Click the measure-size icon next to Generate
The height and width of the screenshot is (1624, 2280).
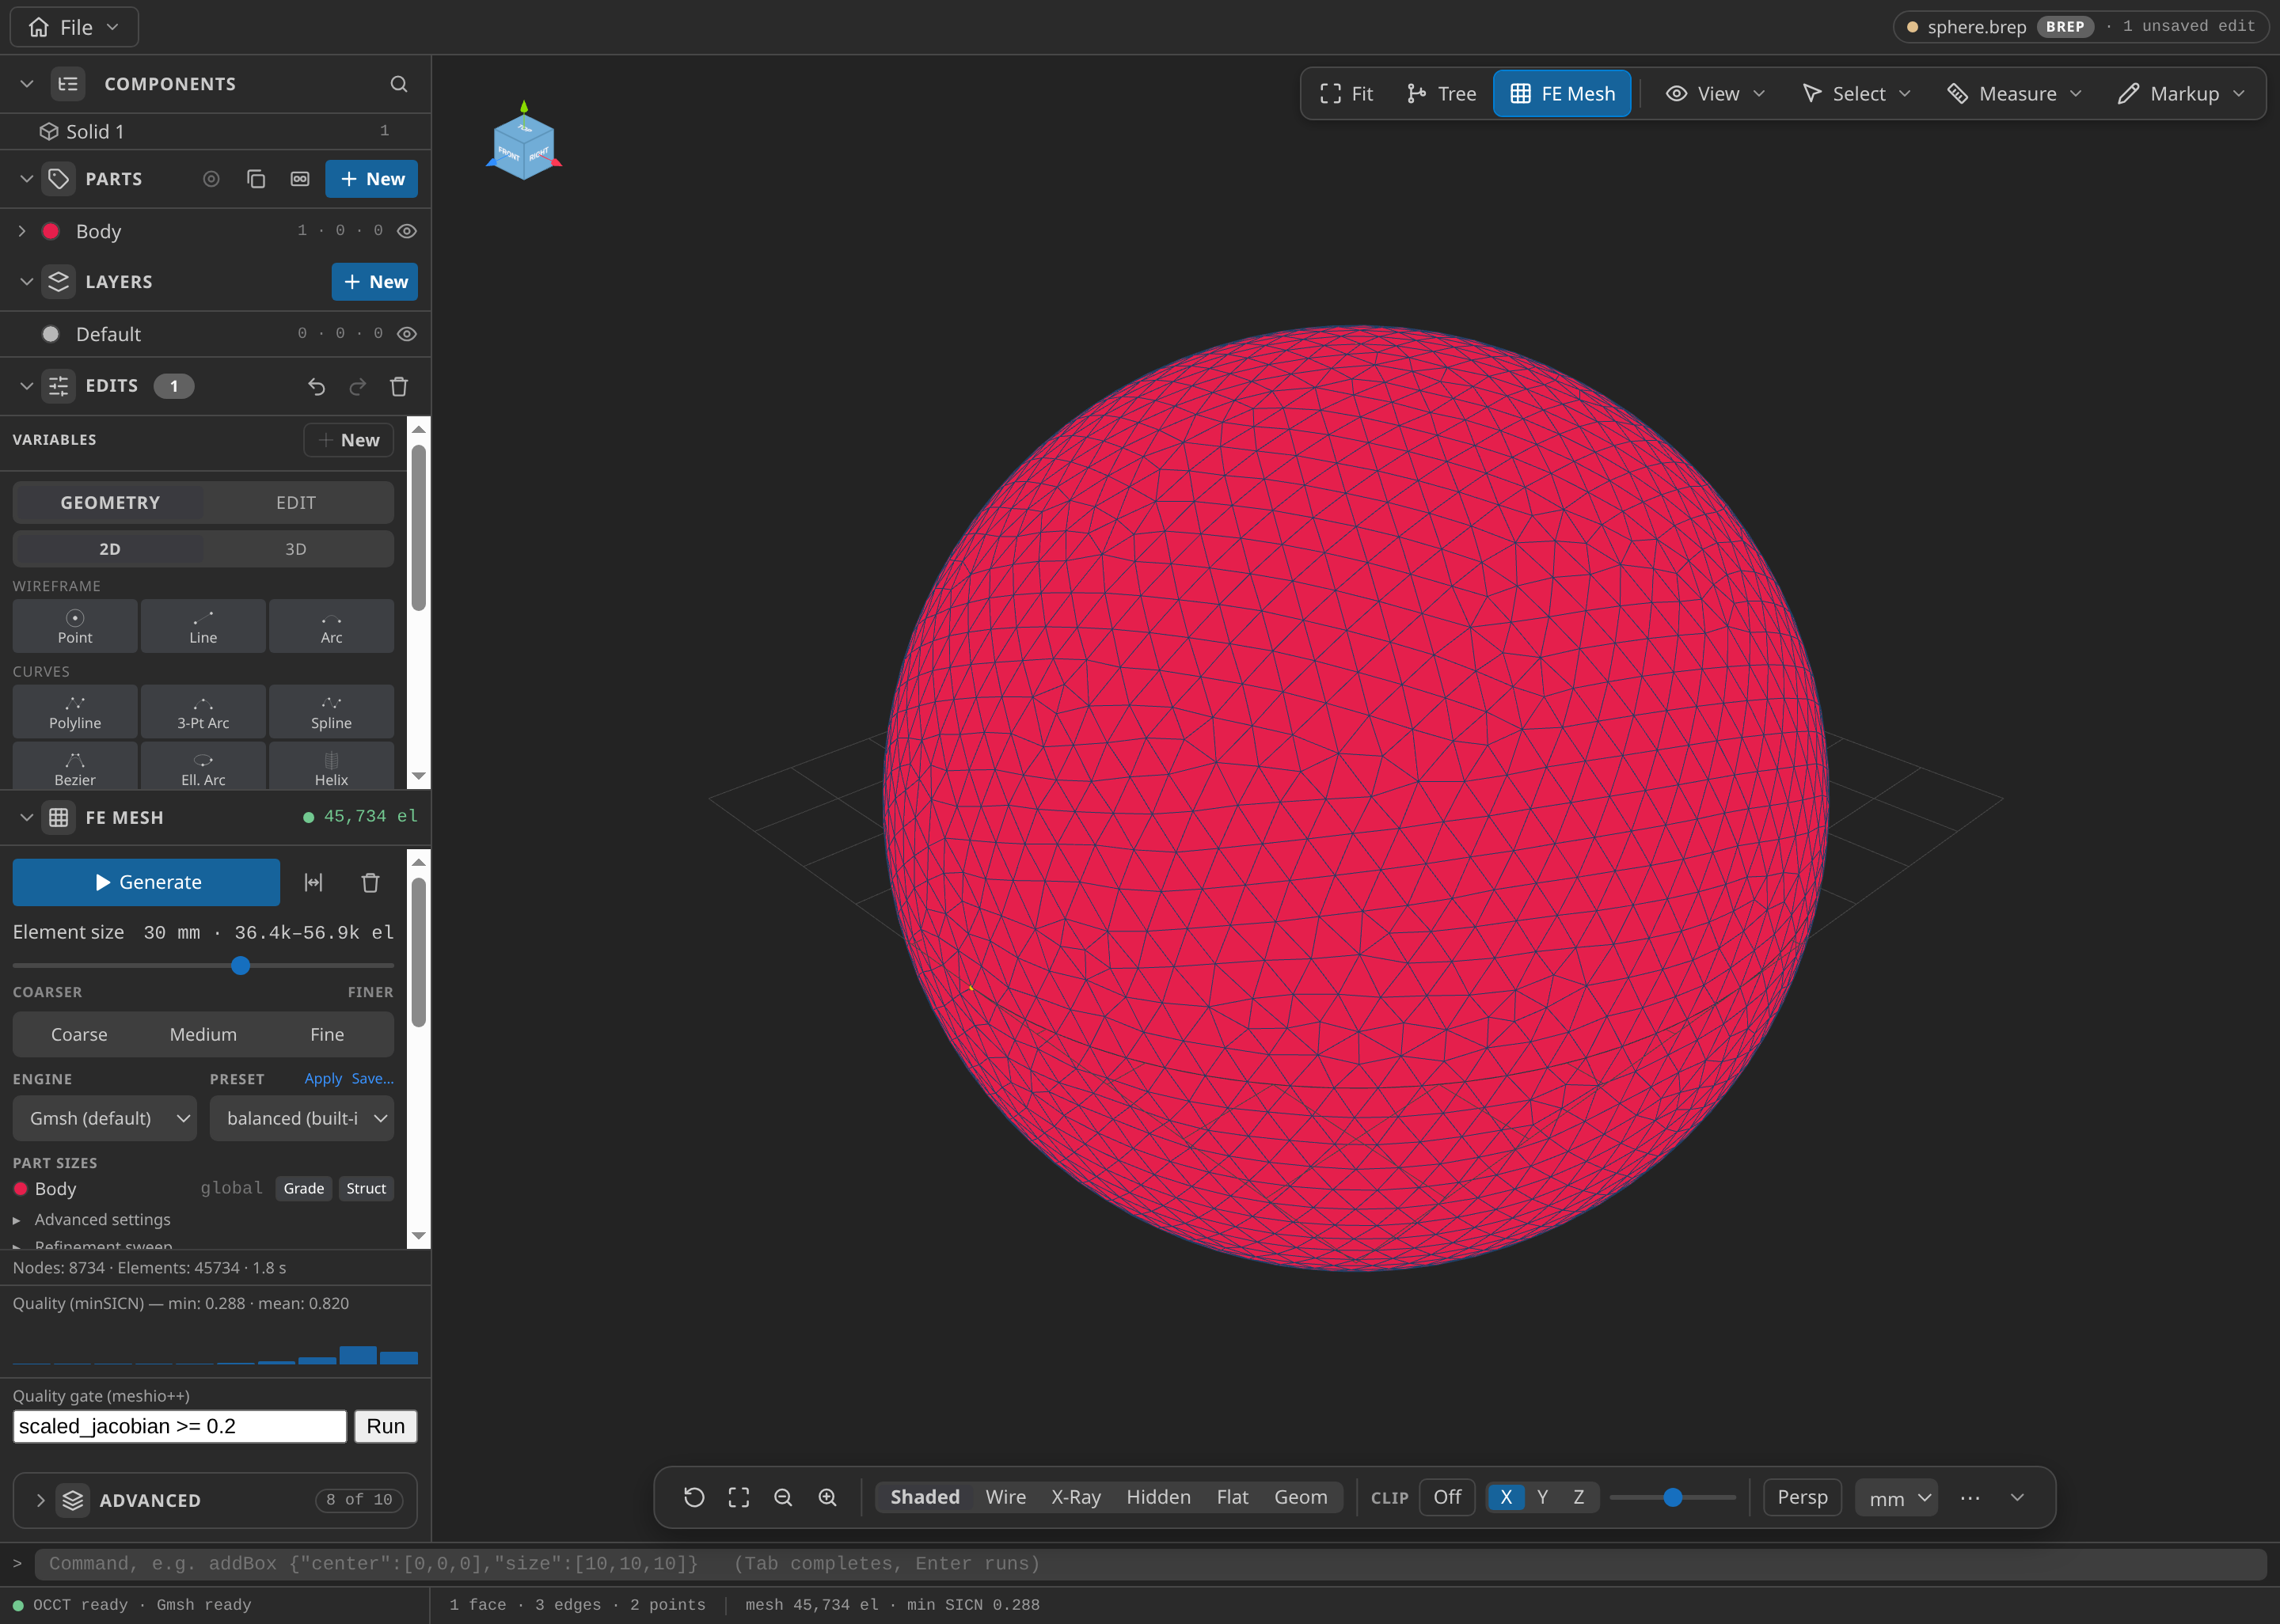314,882
